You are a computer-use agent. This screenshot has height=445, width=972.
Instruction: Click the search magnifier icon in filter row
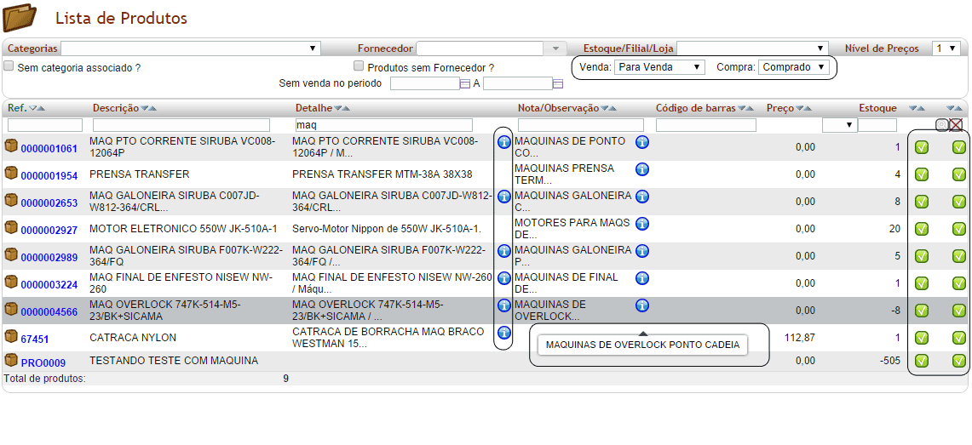941,125
